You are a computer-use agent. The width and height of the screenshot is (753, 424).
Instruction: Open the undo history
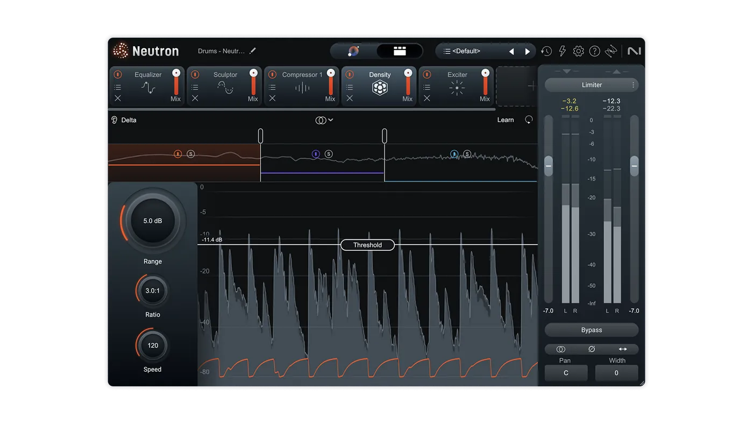[x=546, y=51]
